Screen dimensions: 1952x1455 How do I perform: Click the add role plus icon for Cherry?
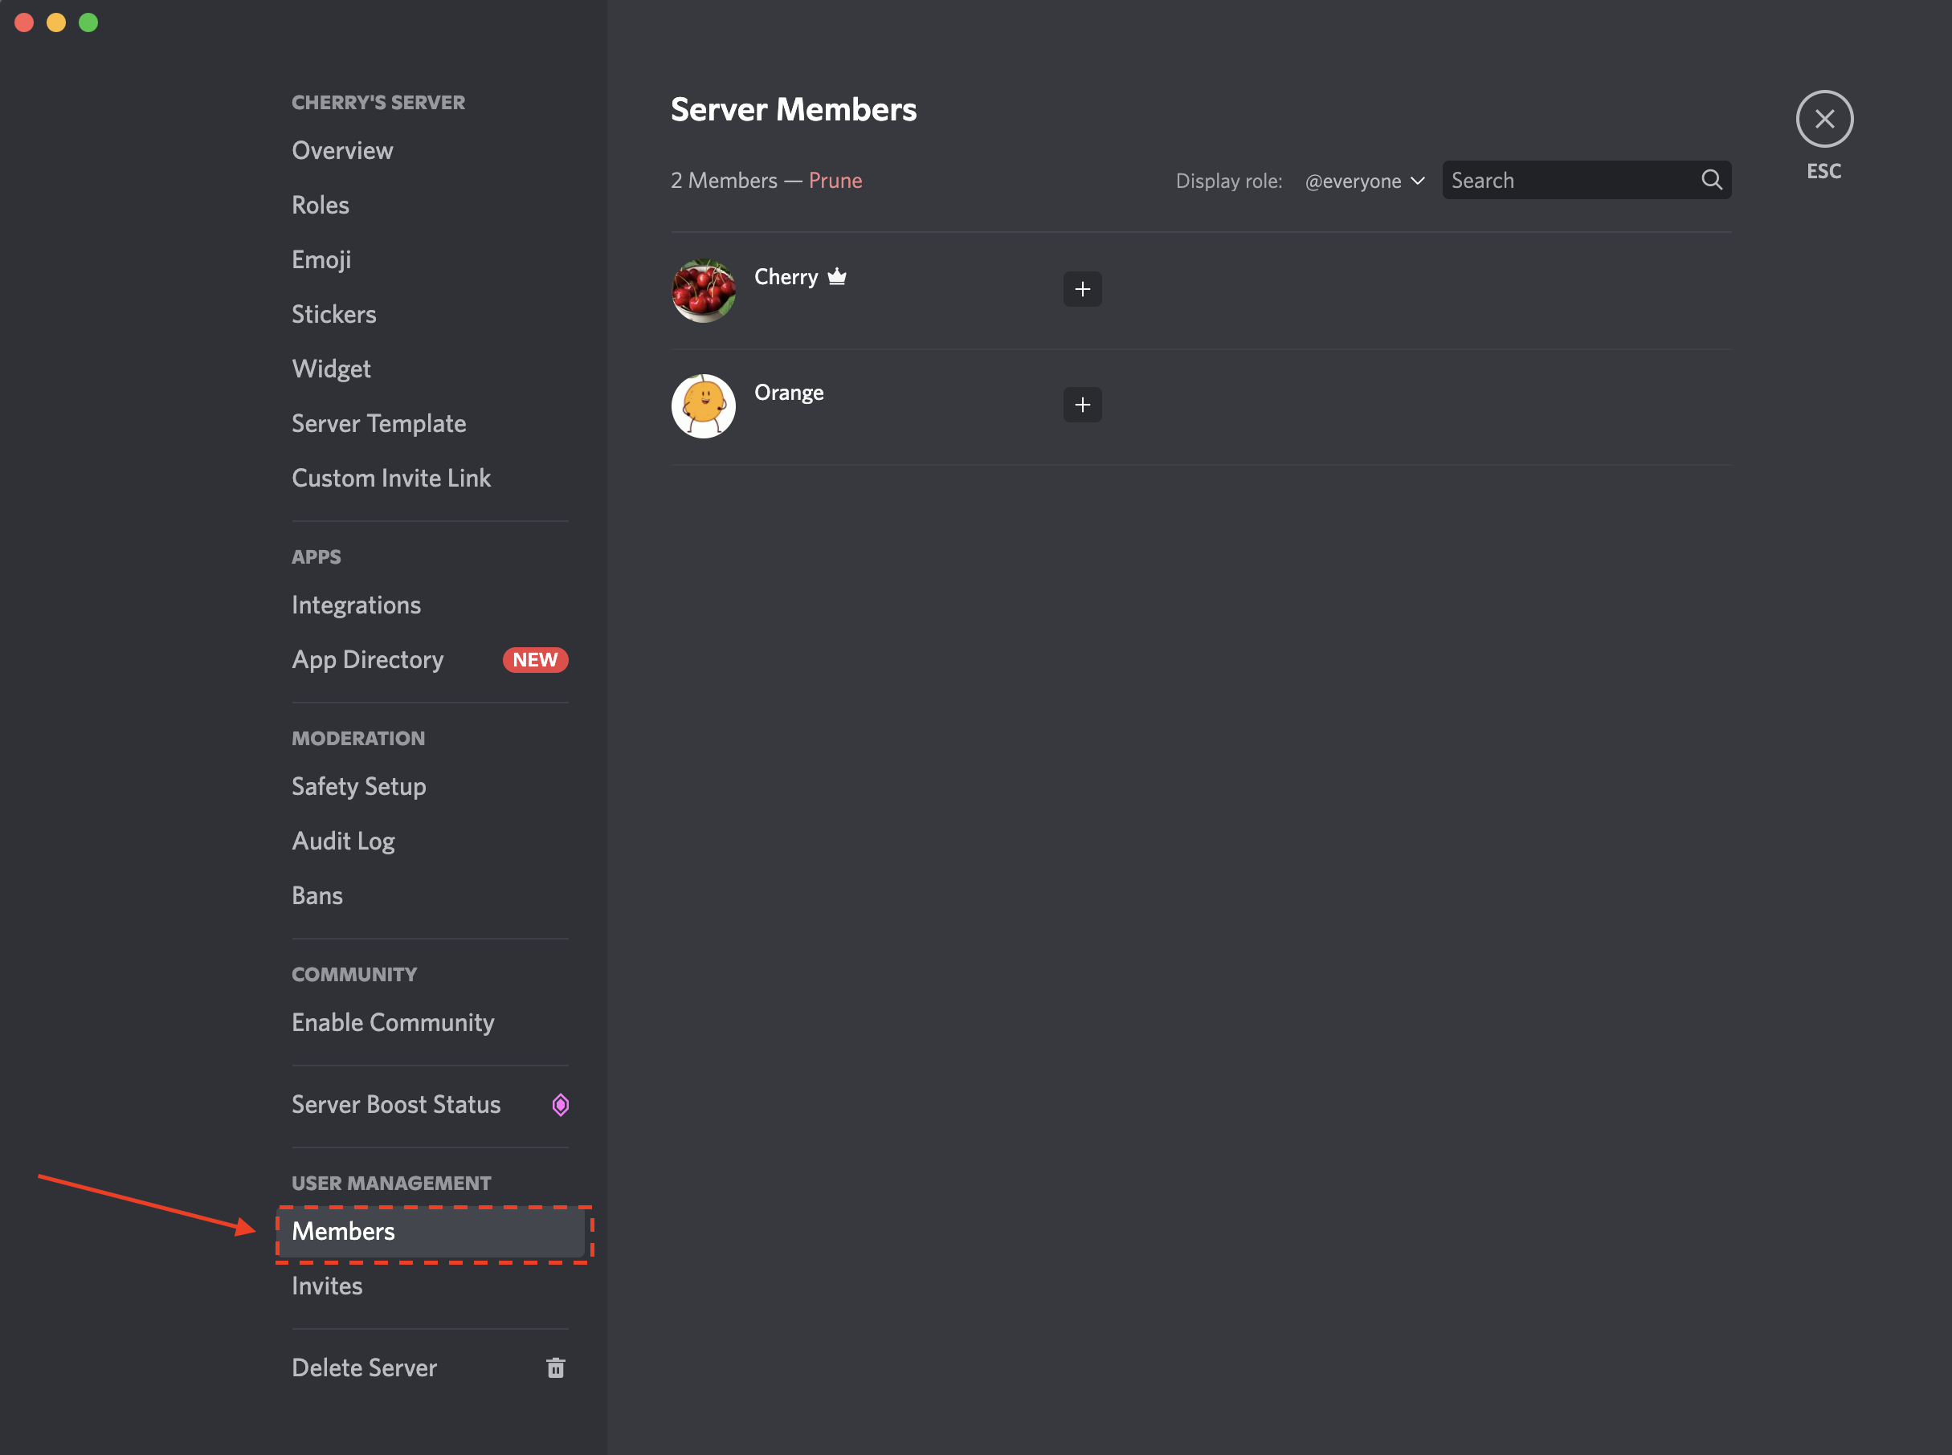click(1082, 287)
